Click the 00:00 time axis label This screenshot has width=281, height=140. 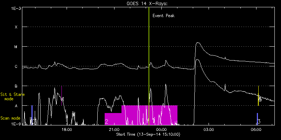tap(161, 129)
